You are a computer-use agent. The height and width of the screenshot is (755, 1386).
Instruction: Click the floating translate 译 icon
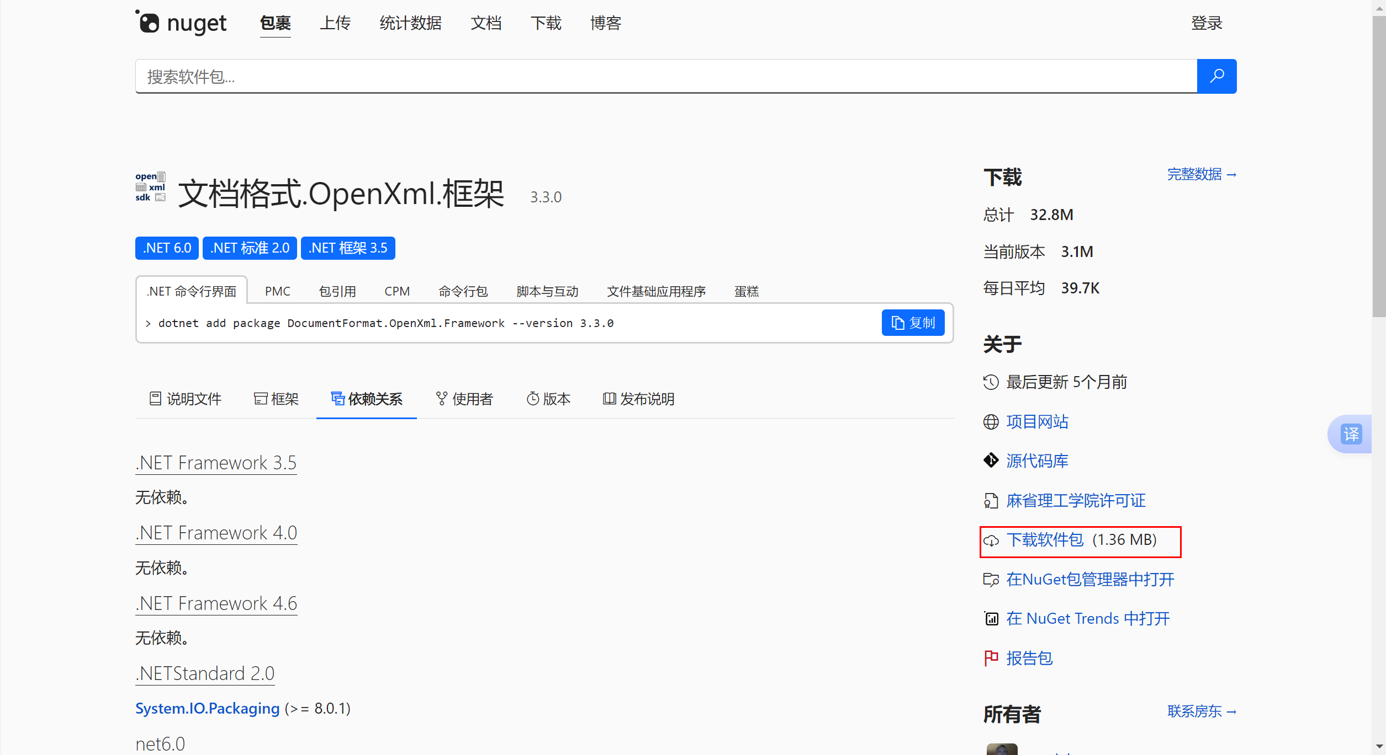(x=1351, y=434)
